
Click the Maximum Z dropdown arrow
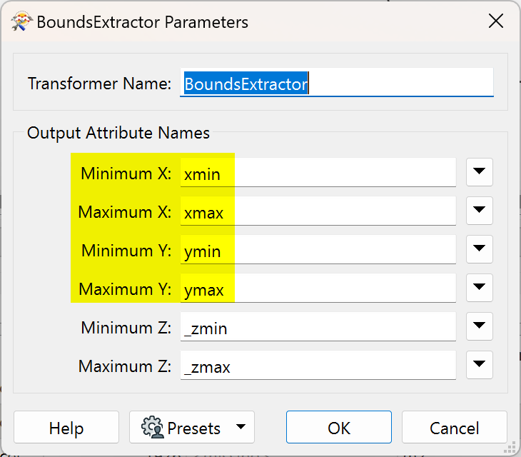[x=480, y=366]
